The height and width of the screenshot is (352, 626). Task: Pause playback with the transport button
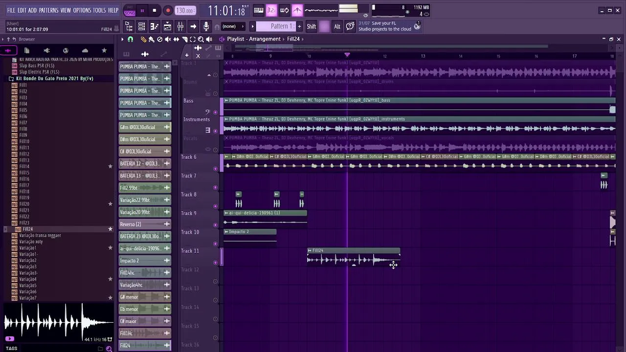pos(142,10)
